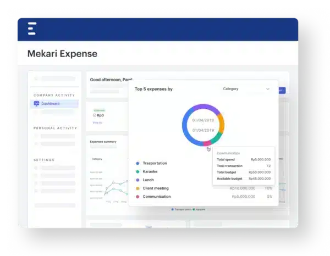
Task: Click the Mekari logo in header
Action: pos(32,29)
